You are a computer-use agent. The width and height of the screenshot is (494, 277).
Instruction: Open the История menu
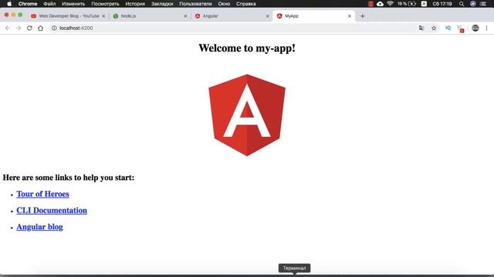(135, 4)
